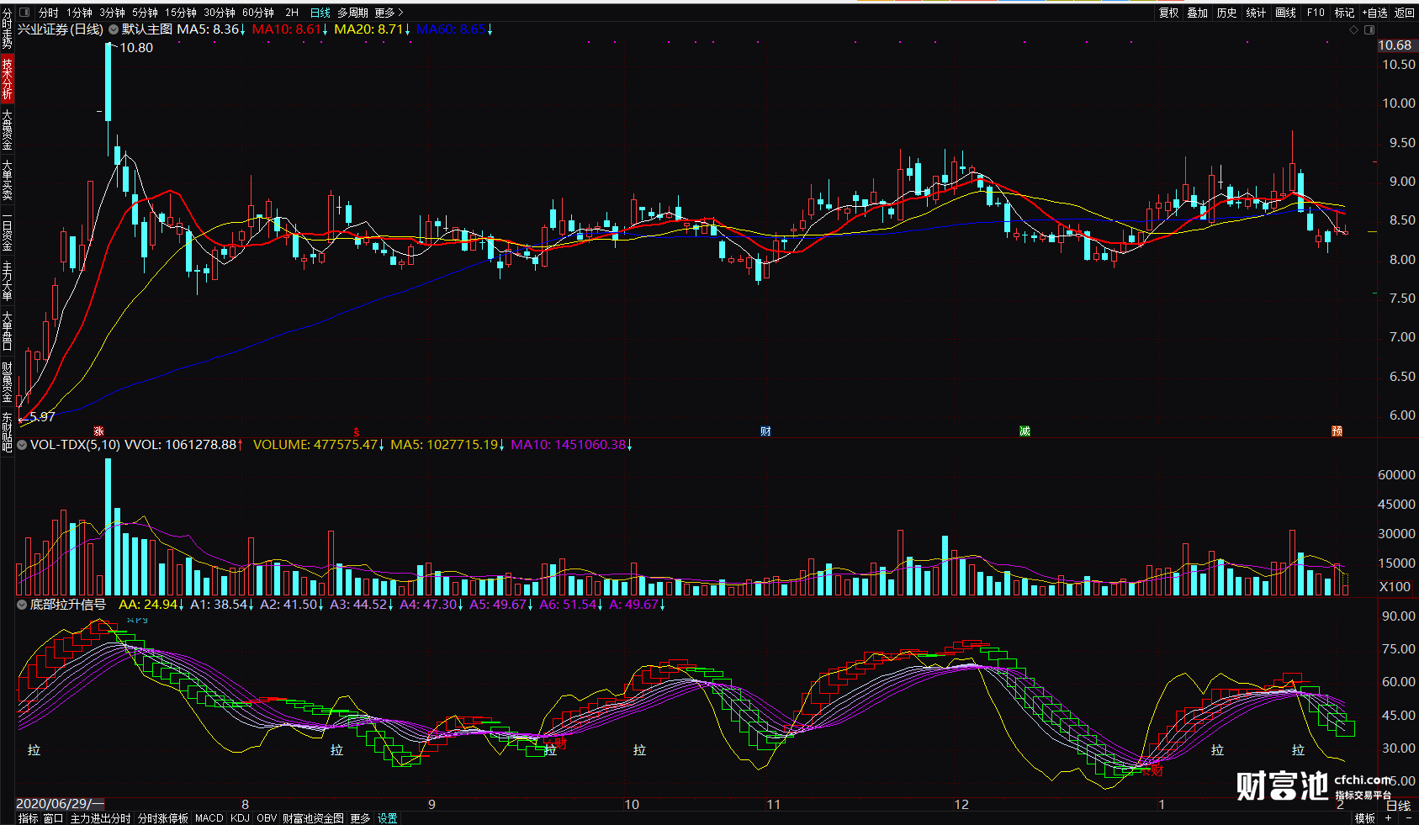
Task: Switch to the 30分钟 chart
Action: (x=220, y=13)
